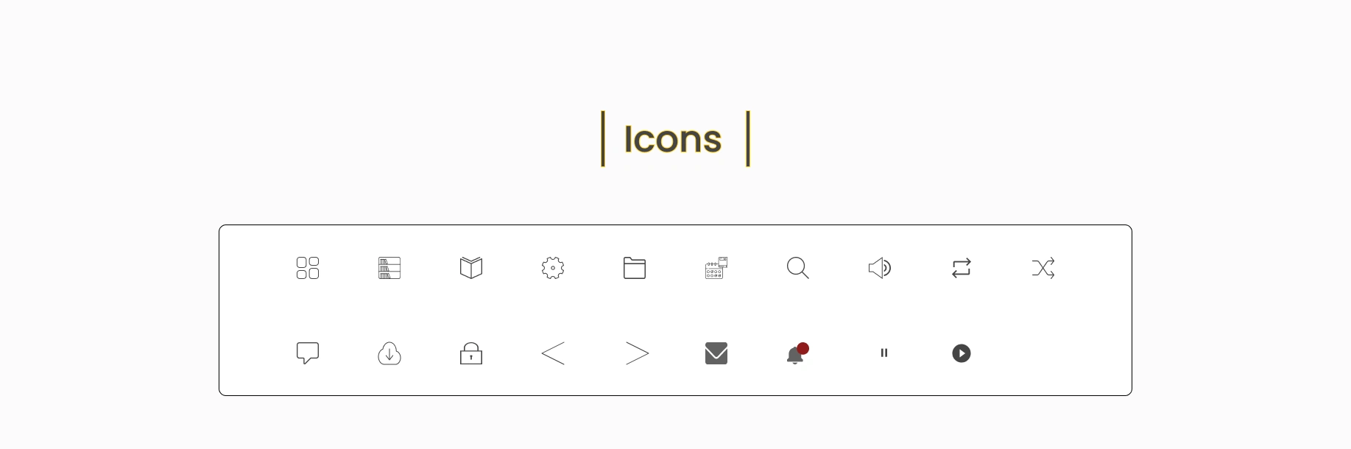Image resolution: width=1351 pixels, height=449 pixels.
Task: Go back with the left chevron
Action: click(553, 353)
